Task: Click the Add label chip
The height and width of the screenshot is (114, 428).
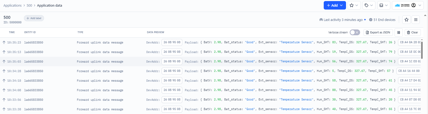Action: coord(34,18)
